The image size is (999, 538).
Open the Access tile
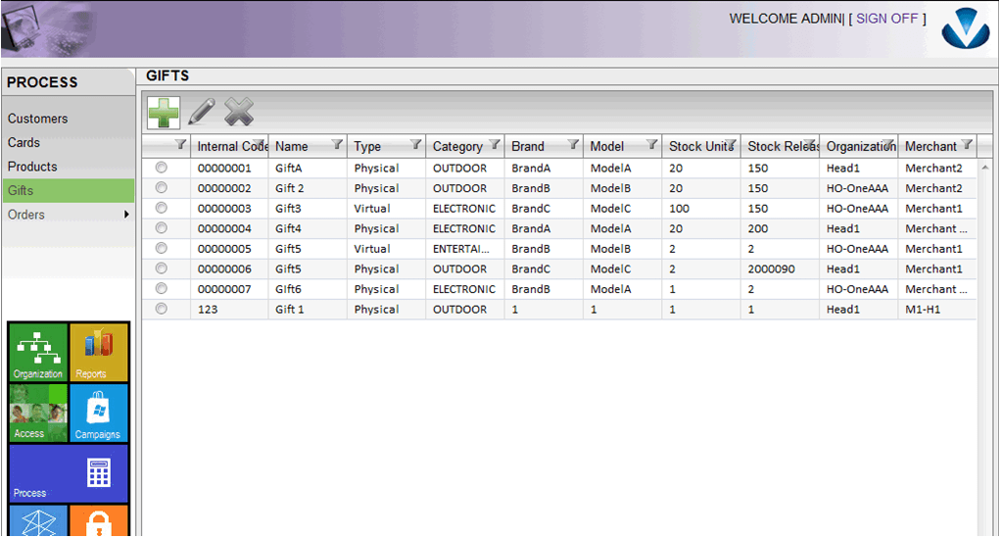pyautogui.click(x=38, y=413)
